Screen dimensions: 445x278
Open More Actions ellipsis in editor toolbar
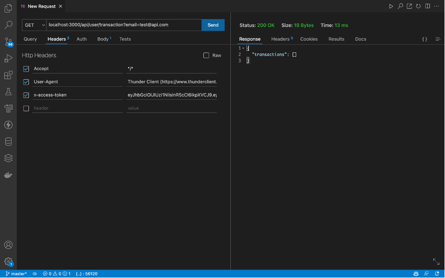[437, 6]
